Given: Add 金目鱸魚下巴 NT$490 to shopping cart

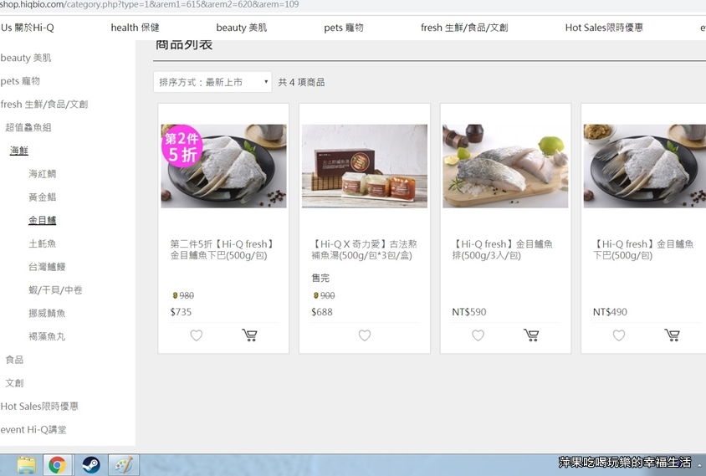Looking at the screenshot, I should 673,335.
